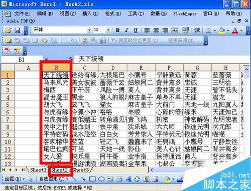Screen dimensions: 251x191
Task: Toggle Italic formatting
Action: tap(127, 30)
